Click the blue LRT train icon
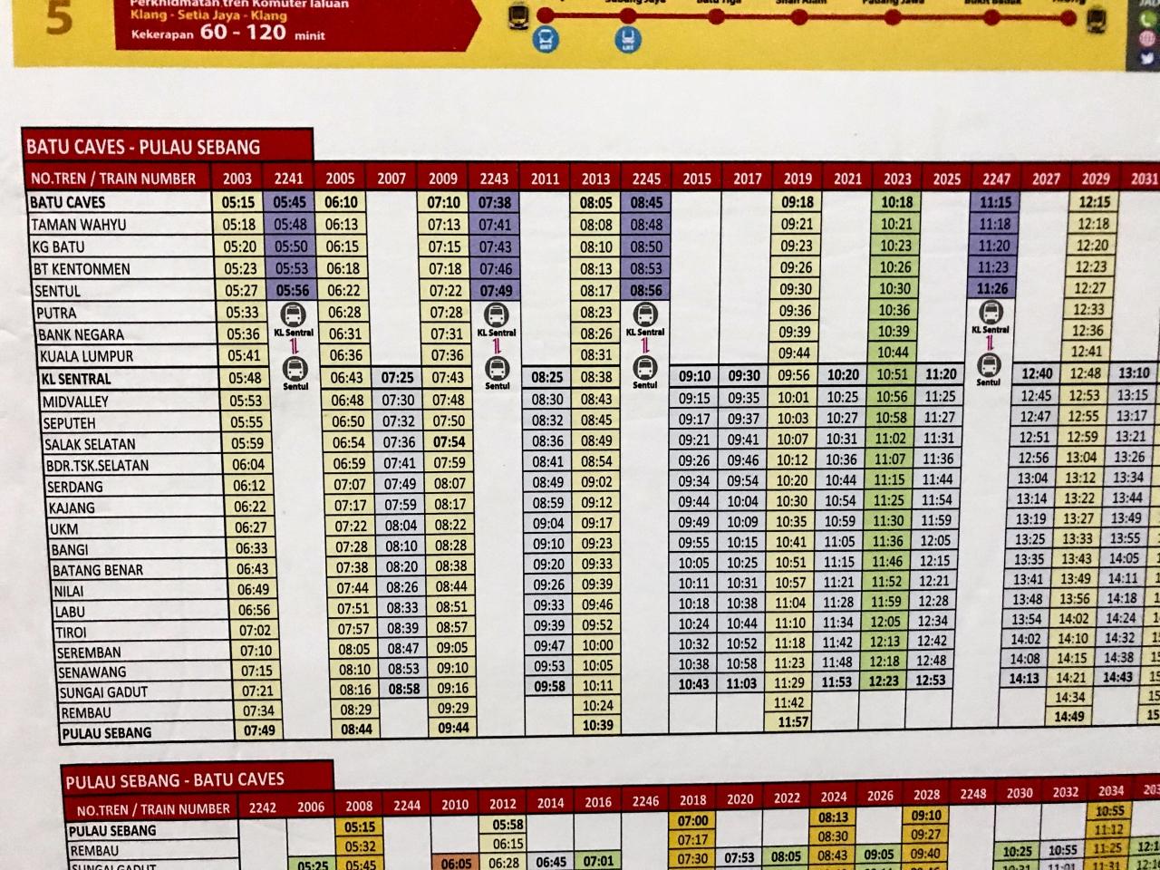This screenshot has width=1160, height=870. (628, 40)
